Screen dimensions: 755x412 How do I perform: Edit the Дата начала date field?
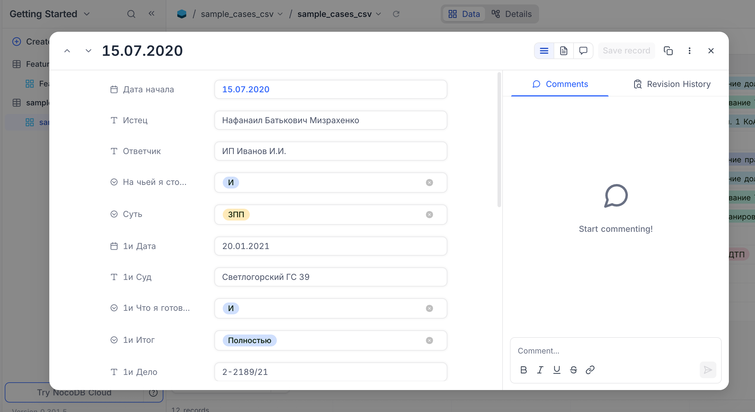pyautogui.click(x=331, y=89)
